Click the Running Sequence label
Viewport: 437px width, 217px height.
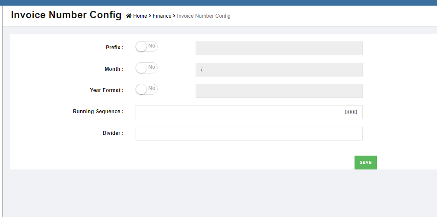click(x=98, y=112)
